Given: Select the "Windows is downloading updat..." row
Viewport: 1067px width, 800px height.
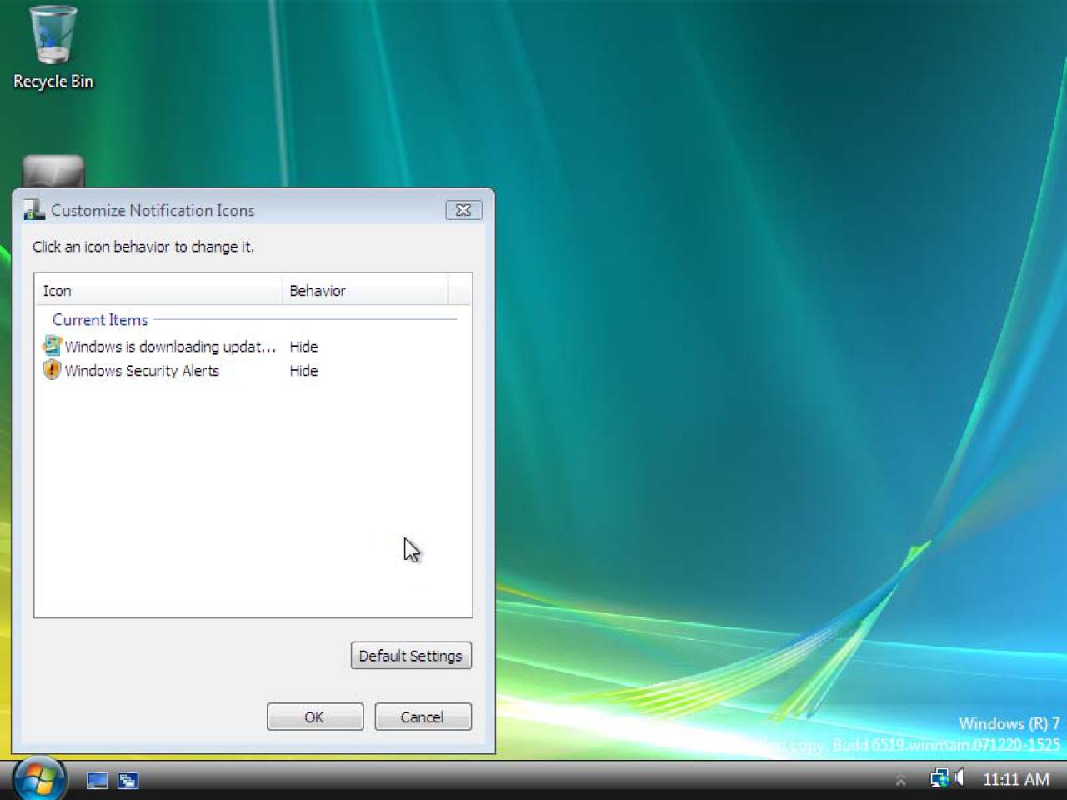Looking at the screenshot, I should [253, 346].
